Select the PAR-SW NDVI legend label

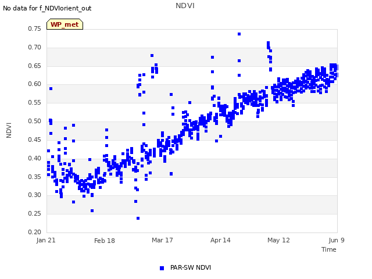tap(191, 267)
